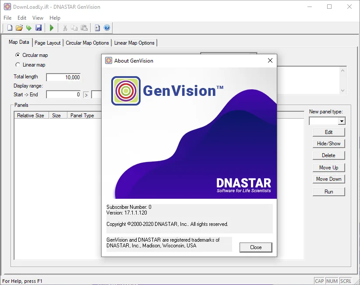Switch to Circular Map Options tab
This screenshot has width=360, height=285.
tap(87, 43)
